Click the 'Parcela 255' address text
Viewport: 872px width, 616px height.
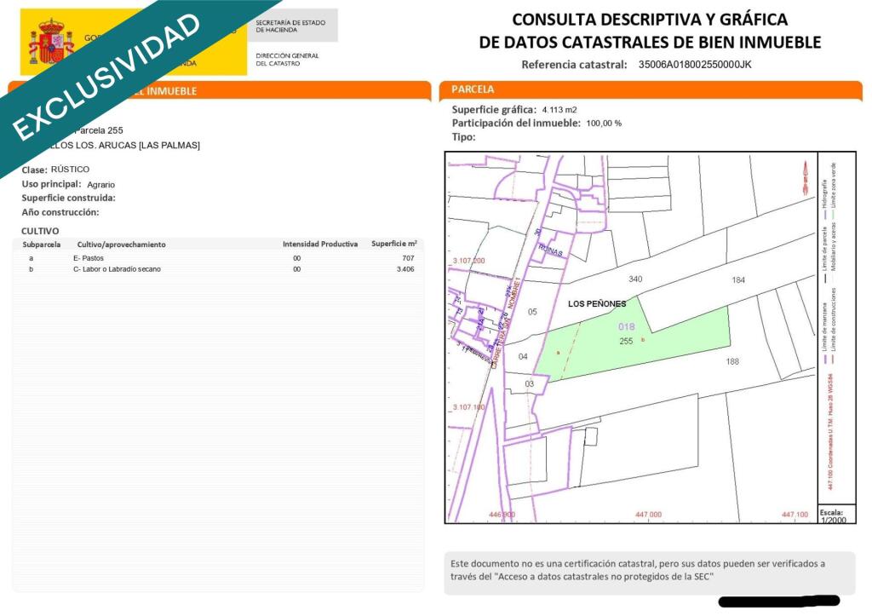pos(99,130)
